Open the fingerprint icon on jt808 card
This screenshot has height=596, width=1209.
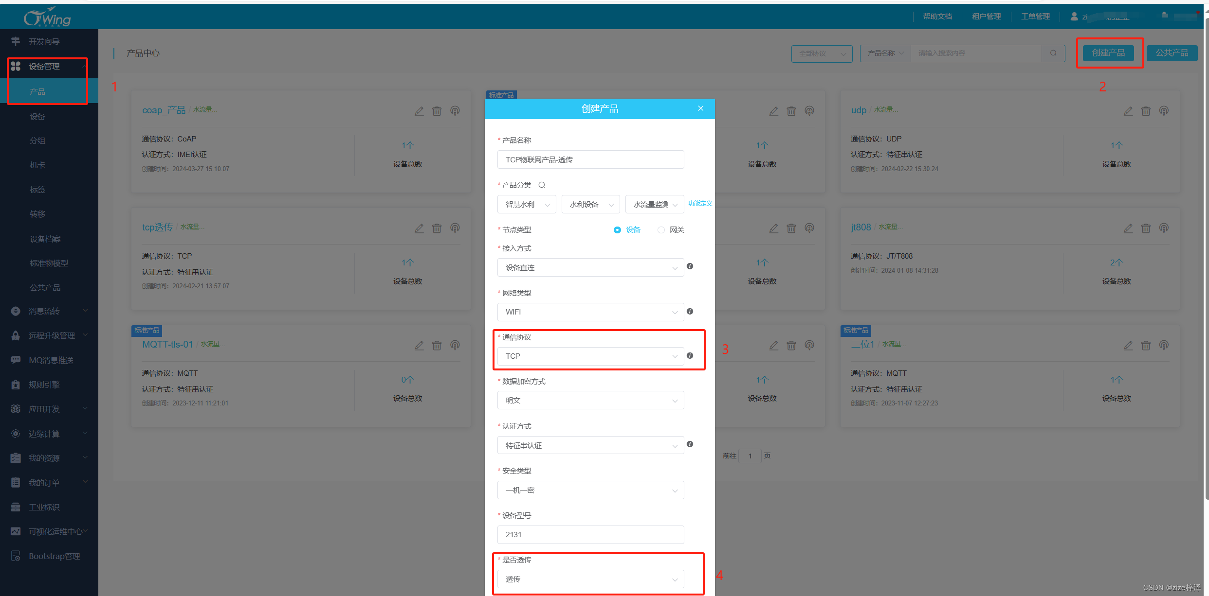coord(1164,228)
